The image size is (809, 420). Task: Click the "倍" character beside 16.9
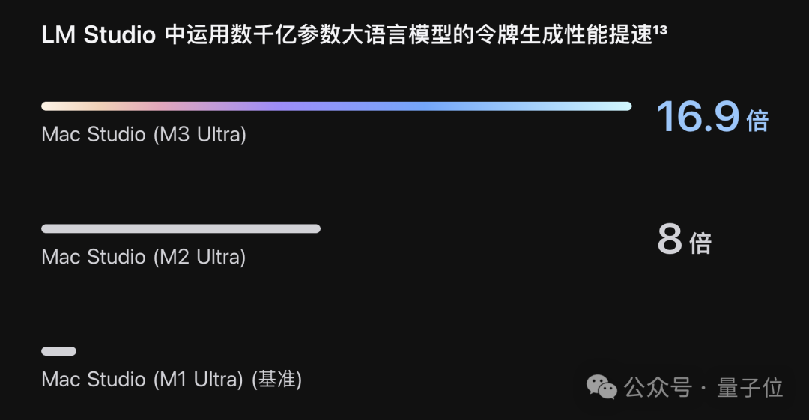(757, 121)
